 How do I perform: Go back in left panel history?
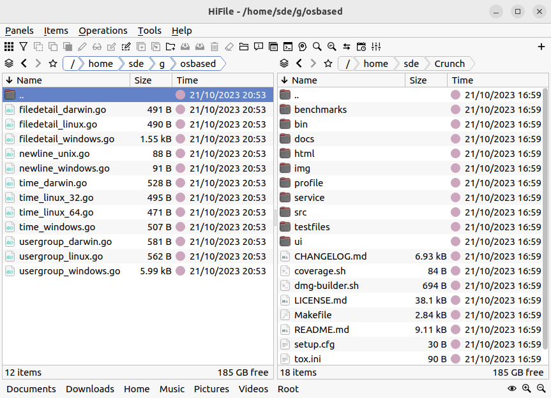click(24, 64)
